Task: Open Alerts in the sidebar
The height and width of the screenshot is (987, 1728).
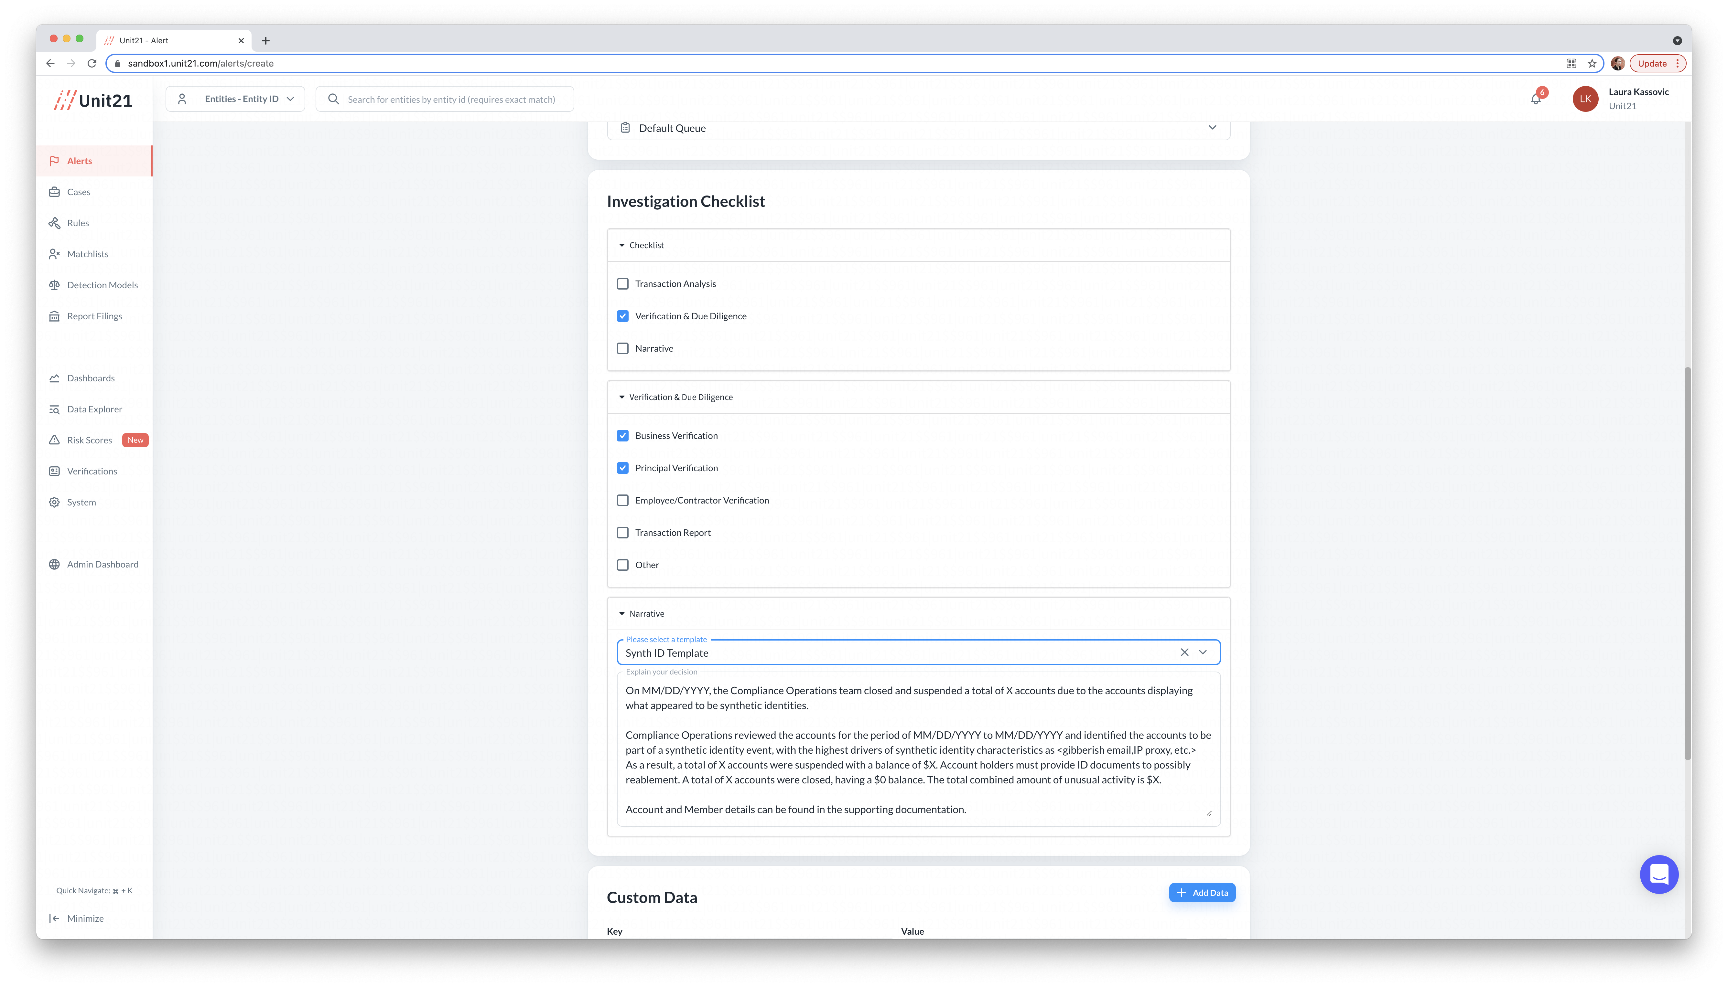Action: (94, 161)
